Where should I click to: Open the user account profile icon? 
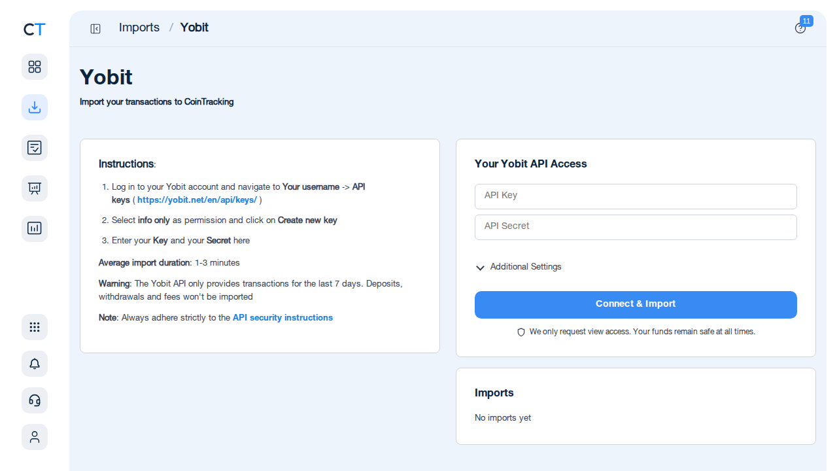[x=35, y=437]
